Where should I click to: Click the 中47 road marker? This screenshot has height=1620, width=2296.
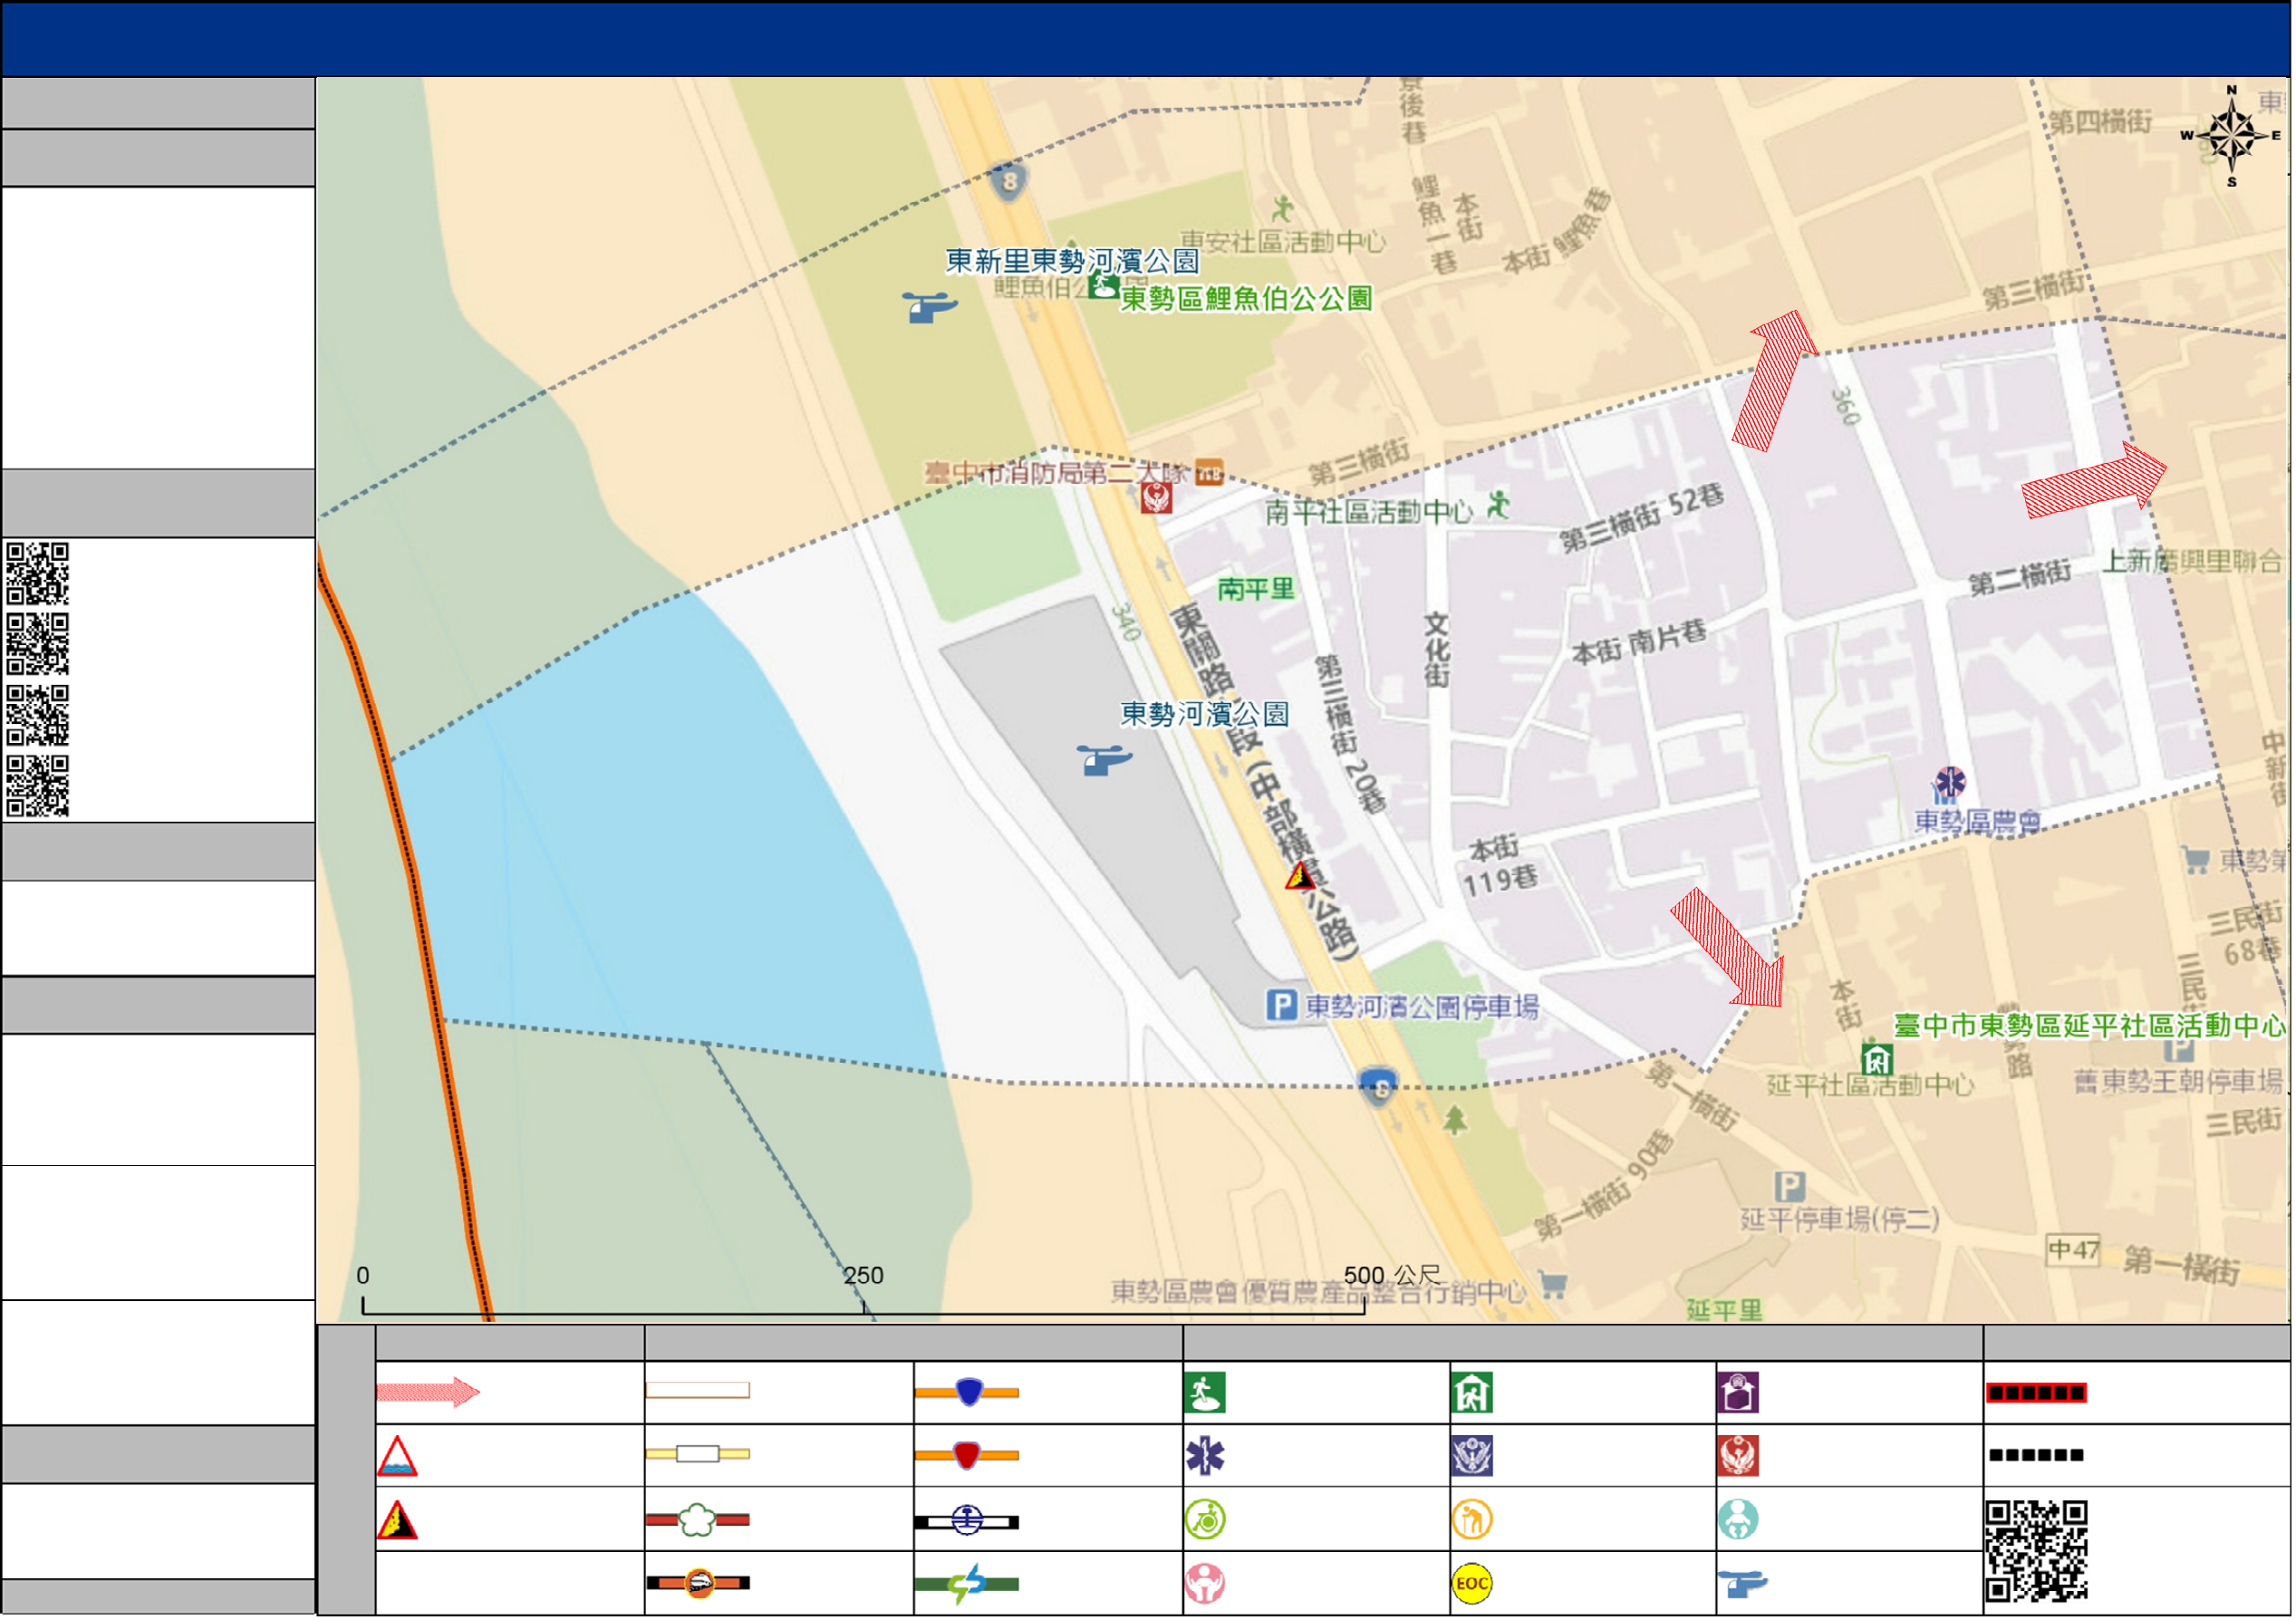2074,1251
